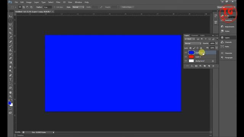The height and width of the screenshot is (137, 244).
Task: Open the Essentials workspace dropdown
Action: (x=226, y=7)
